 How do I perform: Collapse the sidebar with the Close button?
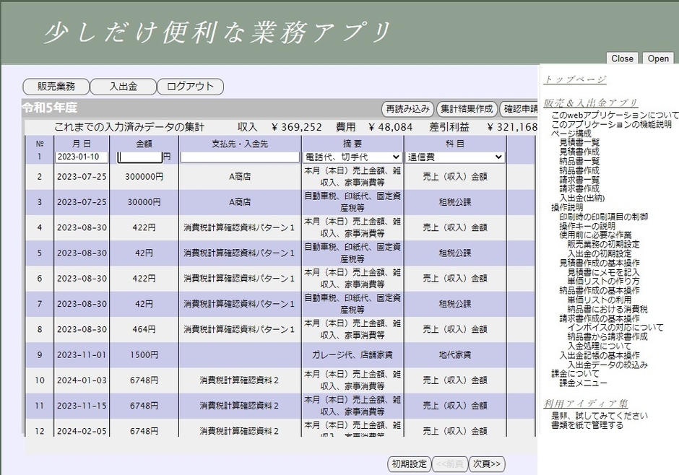(x=622, y=58)
